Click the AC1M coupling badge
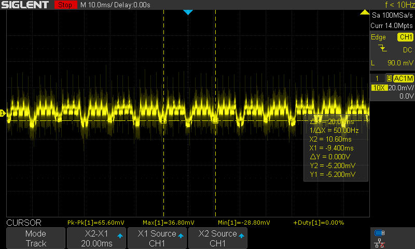Viewport: 415px width, 249px height. point(404,78)
